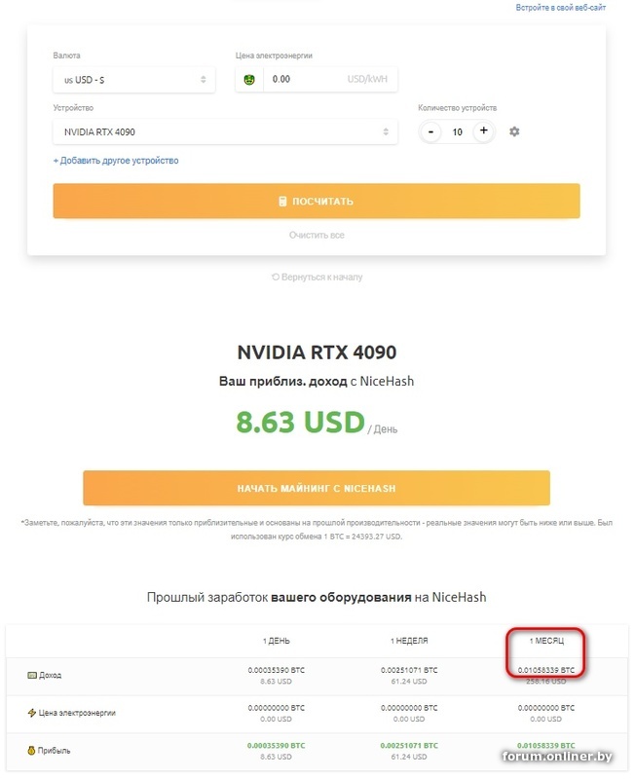The height and width of the screenshot is (779, 635).
Task: Click НАЧАТЬ МАЙНИНГ С NICEHASH button
Action: tap(317, 488)
